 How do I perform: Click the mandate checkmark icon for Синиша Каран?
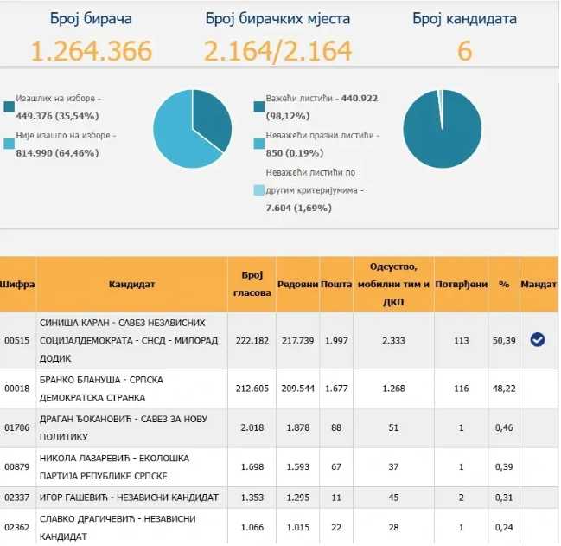[x=537, y=340]
